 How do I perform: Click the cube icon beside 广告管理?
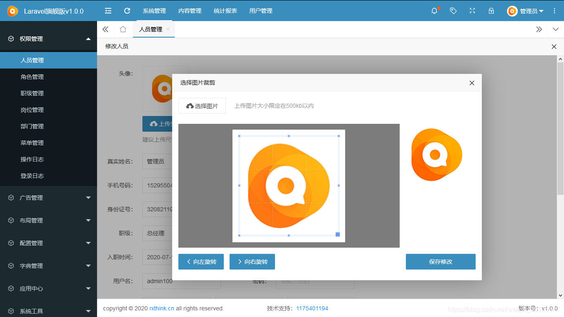pyautogui.click(x=11, y=198)
